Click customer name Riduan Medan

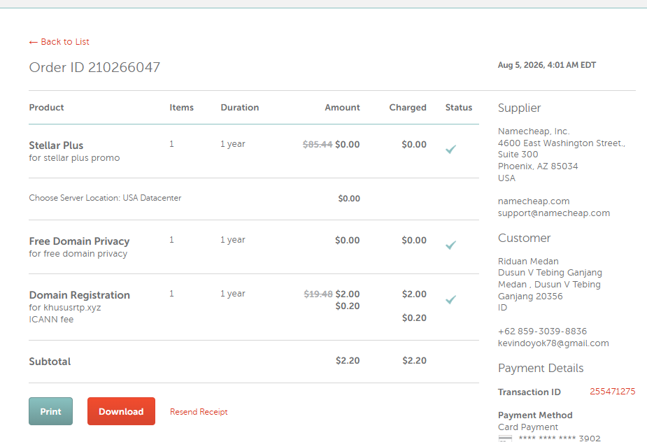(528, 262)
